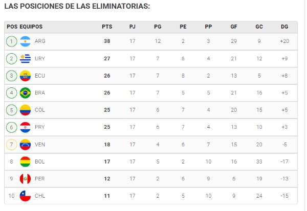This screenshot has width=307, height=211.
Task: Click the Venezuela flag icon
Action: [25, 145]
